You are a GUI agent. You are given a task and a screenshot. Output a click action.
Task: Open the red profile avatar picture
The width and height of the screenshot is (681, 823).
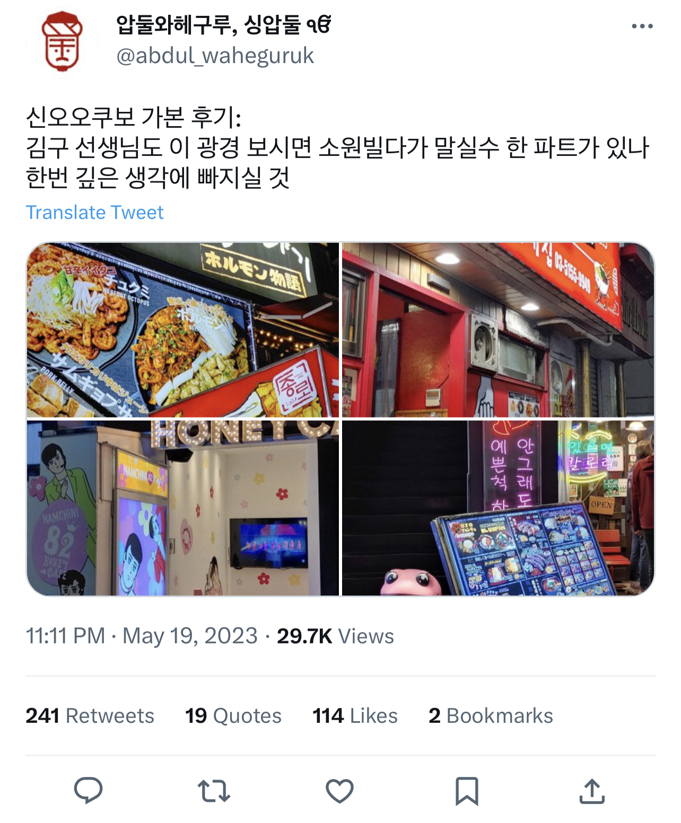62,42
